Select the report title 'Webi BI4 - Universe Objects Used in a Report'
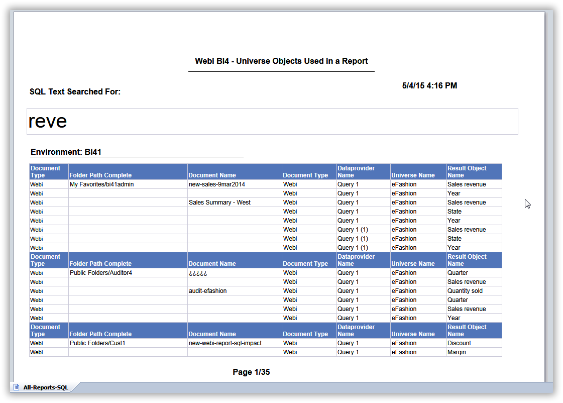Image resolution: width=563 pixels, height=403 pixels. point(281,61)
